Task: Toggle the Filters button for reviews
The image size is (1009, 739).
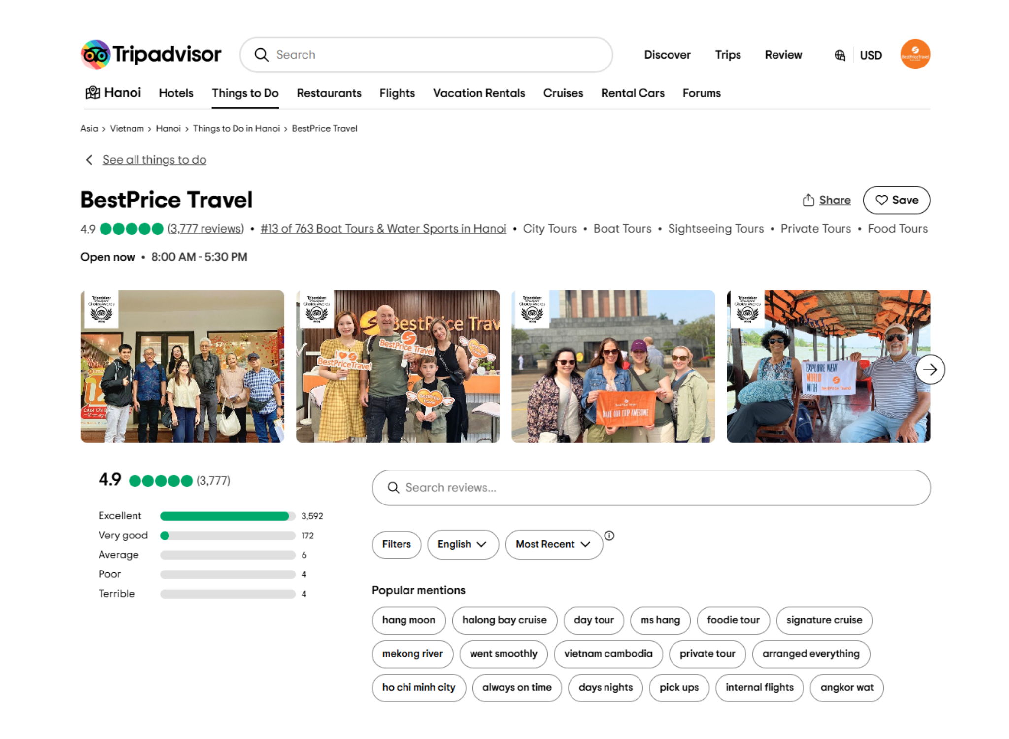Action: pos(396,544)
